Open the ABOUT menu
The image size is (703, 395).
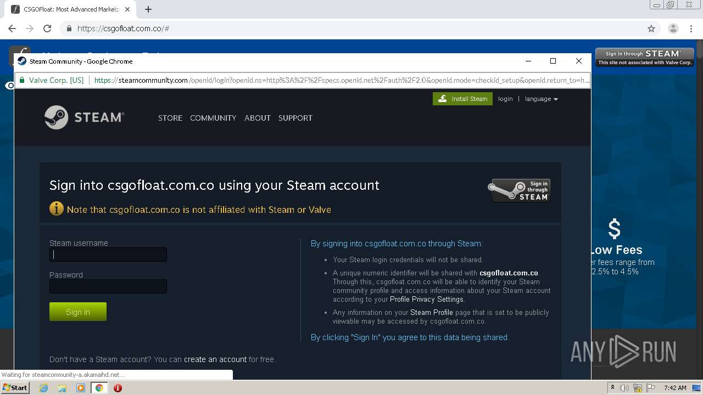[258, 118]
